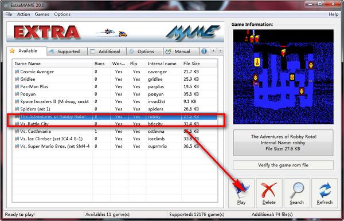Select the Spiders (set 1) row
344x221 pixels.
pyautogui.click(x=115, y=109)
